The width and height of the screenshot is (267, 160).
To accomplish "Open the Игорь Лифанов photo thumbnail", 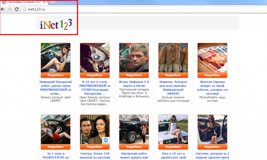I will tap(134, 58).
